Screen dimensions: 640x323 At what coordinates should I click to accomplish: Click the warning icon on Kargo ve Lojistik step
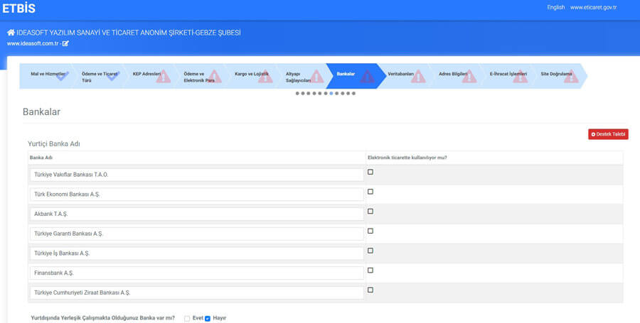pos(265,76)
